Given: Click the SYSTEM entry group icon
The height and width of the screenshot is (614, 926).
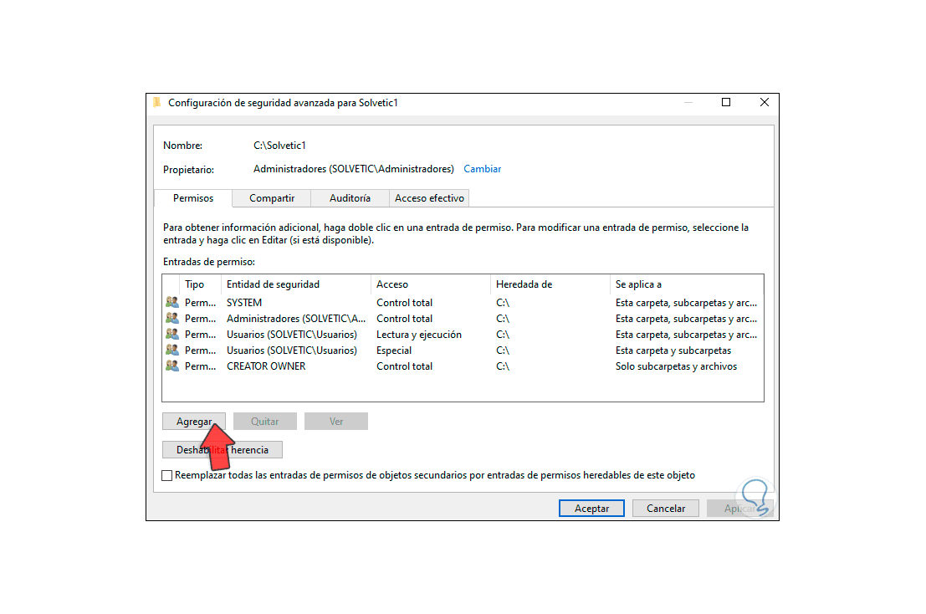Looking at the screenshot, I should 171,302.
